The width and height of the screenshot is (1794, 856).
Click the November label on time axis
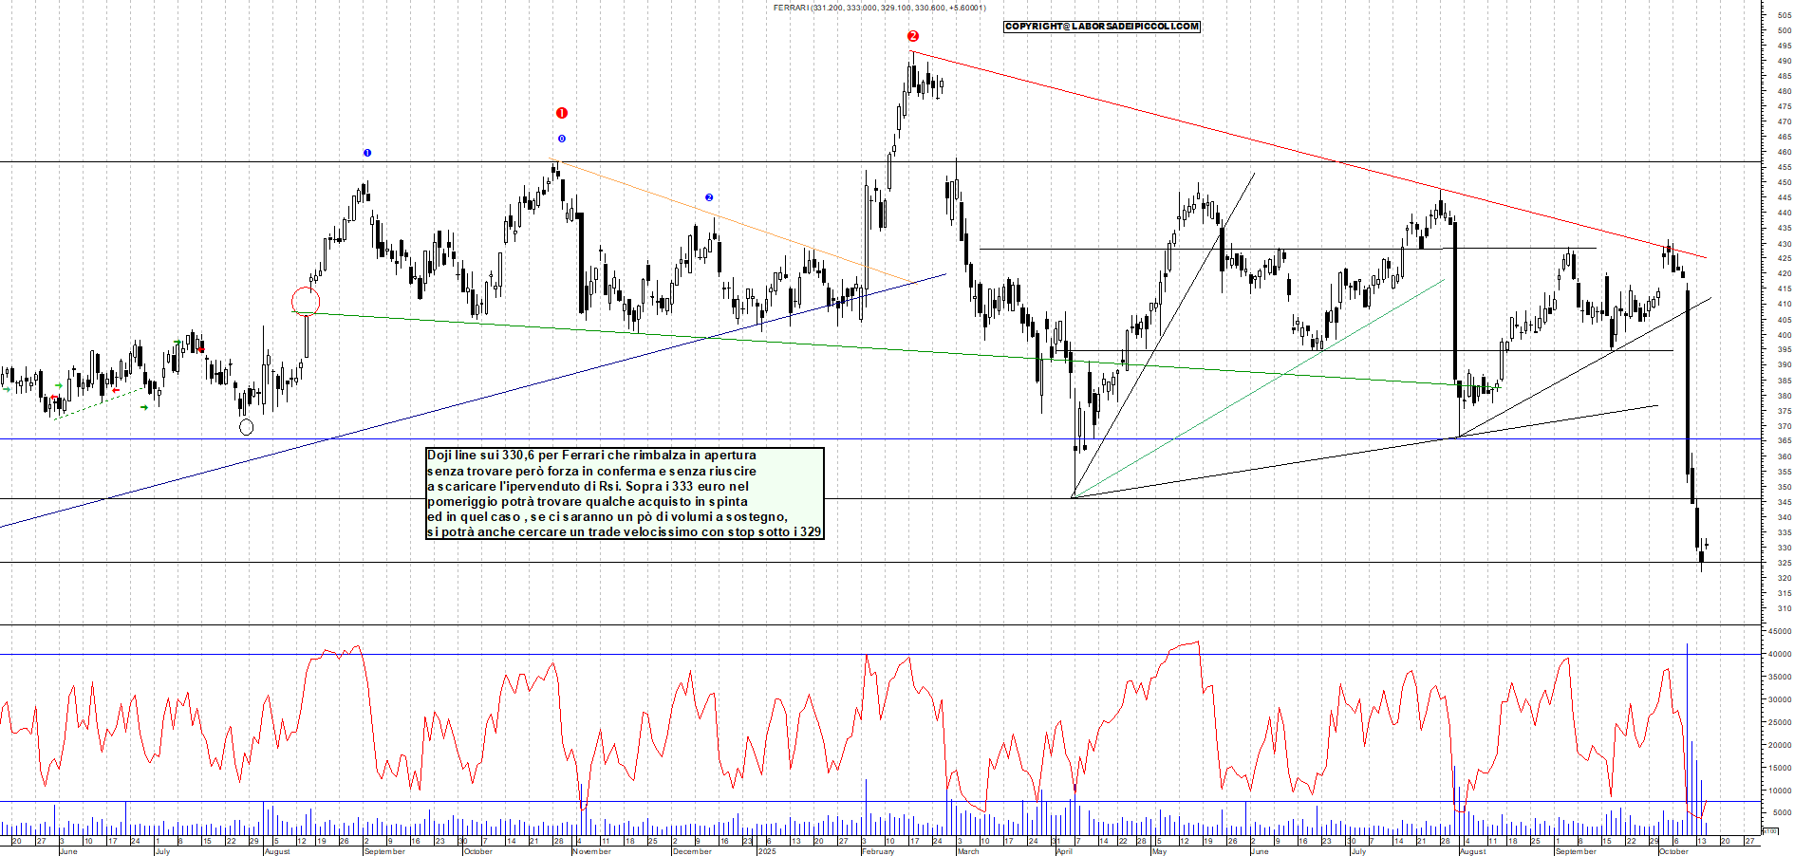pyautogui.click(x=591, y=851)
